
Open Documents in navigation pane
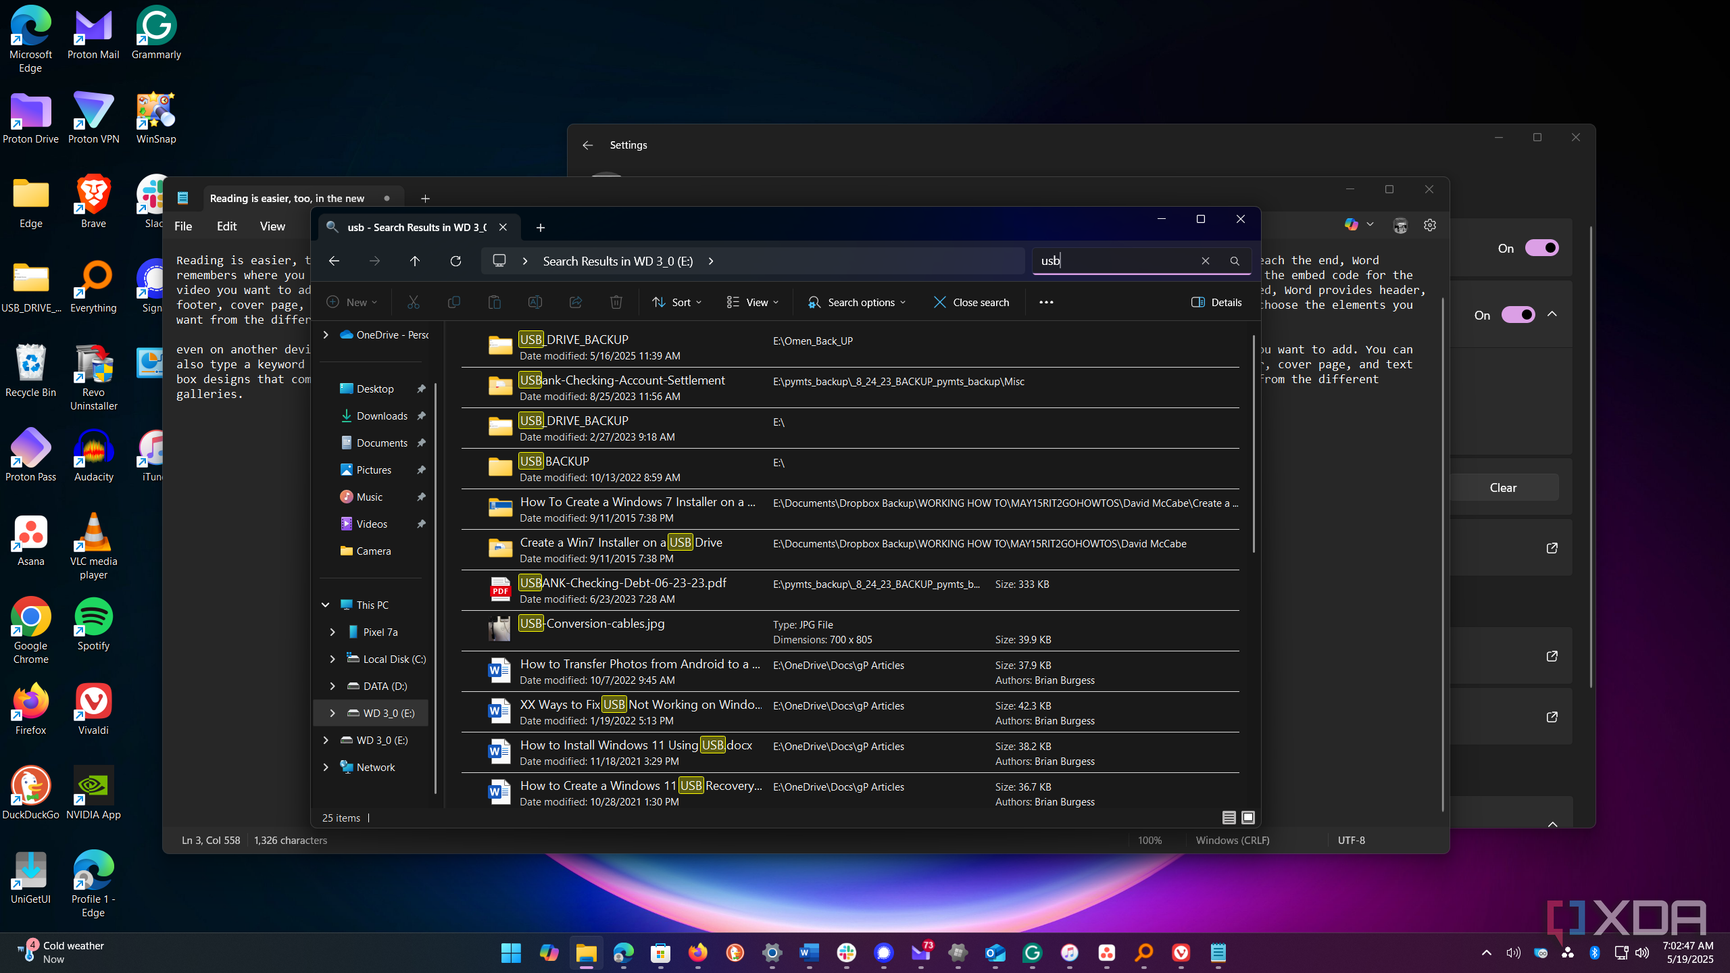(x=382, y=443)
